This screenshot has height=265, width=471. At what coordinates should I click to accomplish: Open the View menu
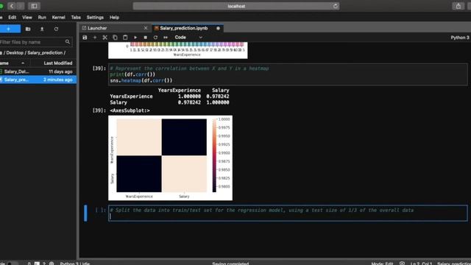[x=27, y=18]
